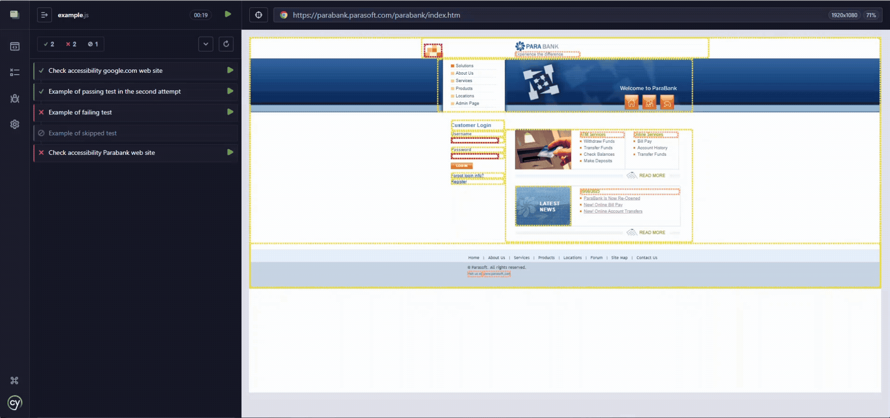Click READ MORE under Latest News
890x418 pixels.
click(652, 232)
